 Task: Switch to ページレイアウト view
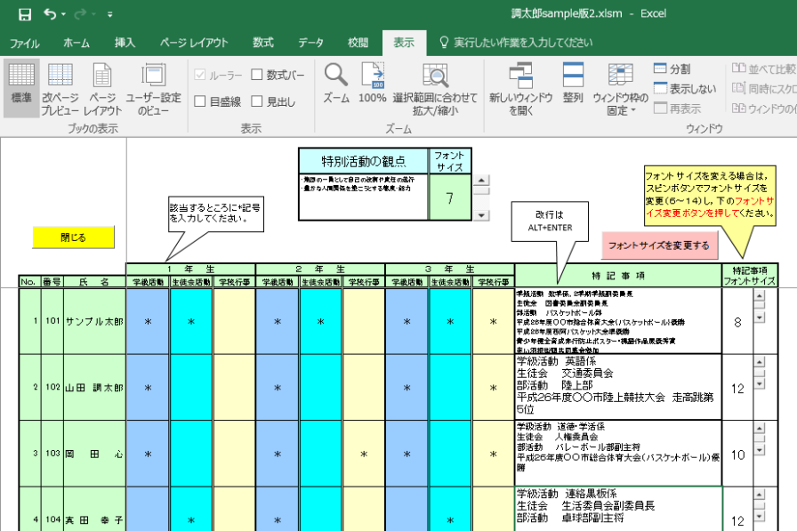(x=103, y=88)
